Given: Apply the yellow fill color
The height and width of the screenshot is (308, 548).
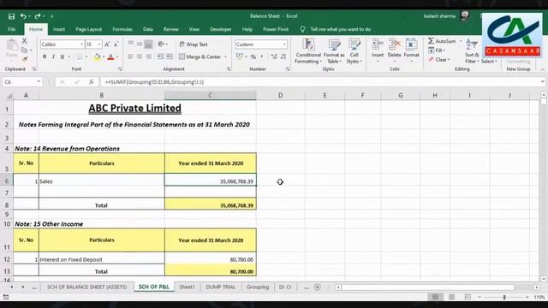Looking at the screenshot, I should [x=97, y=56].
